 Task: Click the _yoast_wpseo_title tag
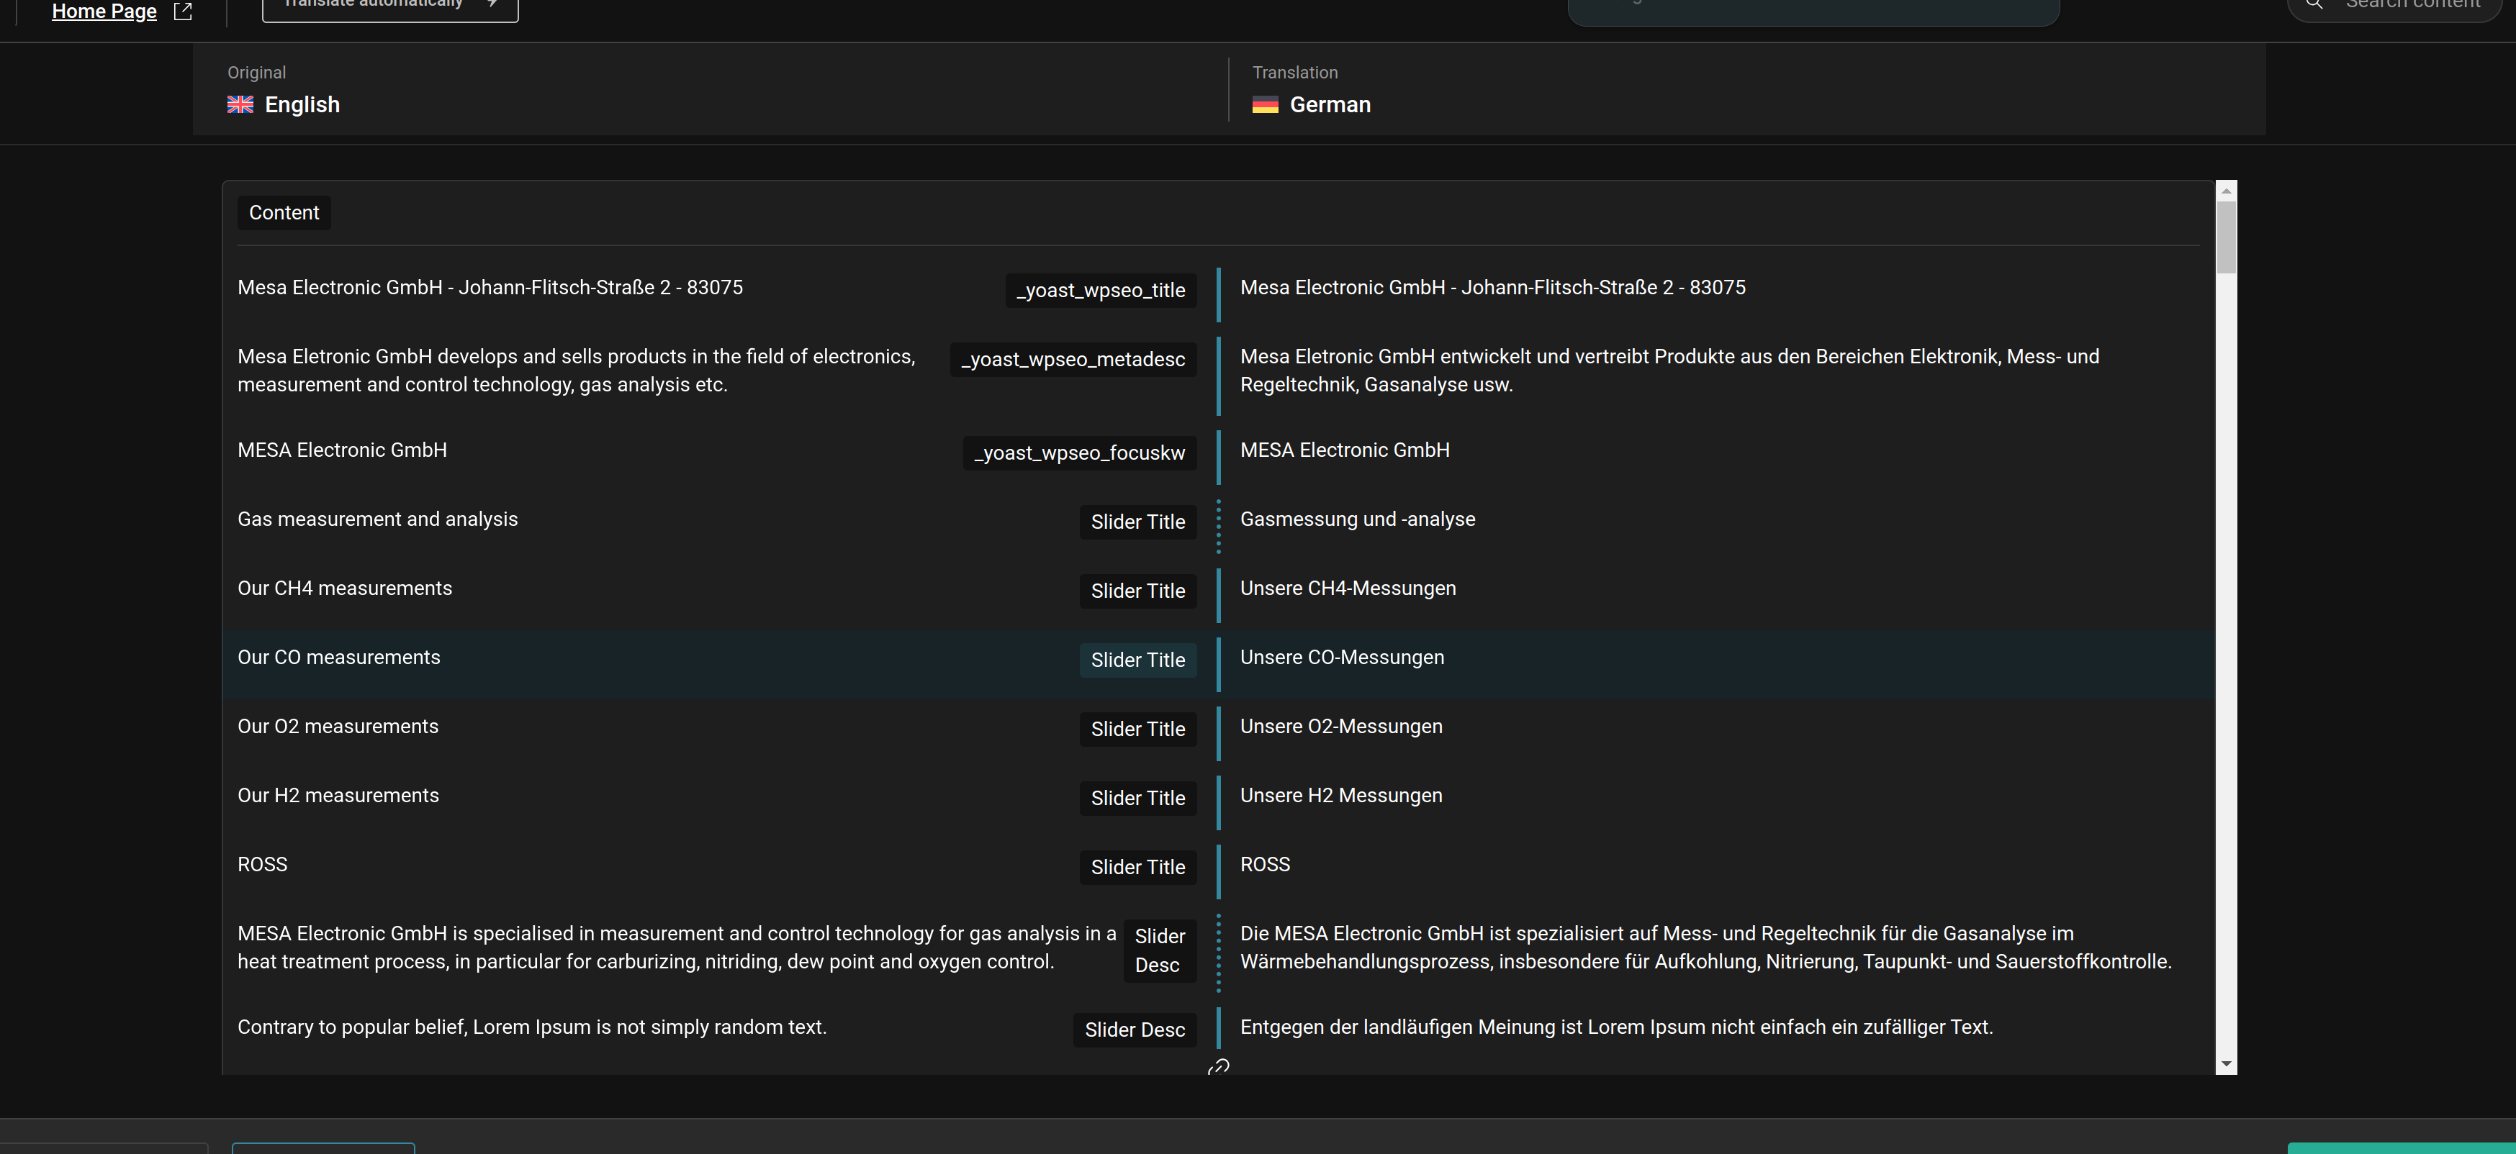(1100, 290)
